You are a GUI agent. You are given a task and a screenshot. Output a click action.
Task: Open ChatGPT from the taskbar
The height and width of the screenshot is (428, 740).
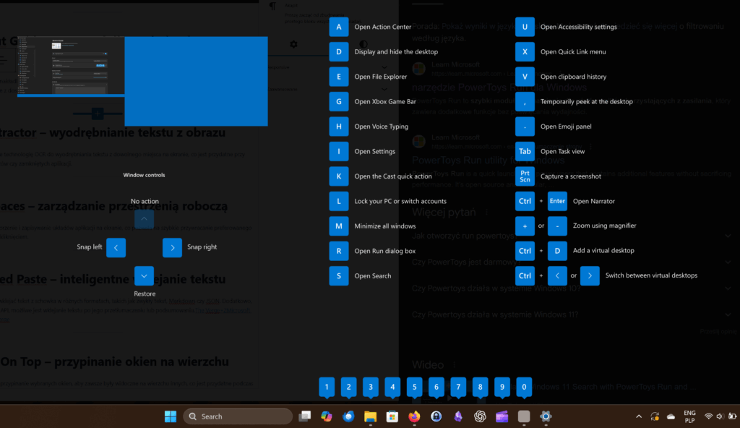pos(480,416)
